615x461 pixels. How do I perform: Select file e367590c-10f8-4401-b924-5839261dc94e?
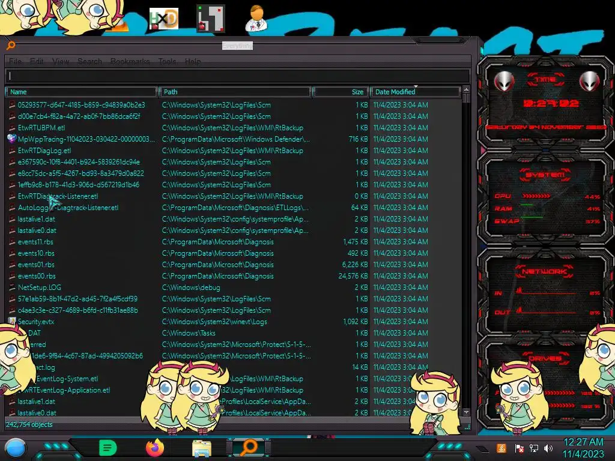(x=79, y=162)
